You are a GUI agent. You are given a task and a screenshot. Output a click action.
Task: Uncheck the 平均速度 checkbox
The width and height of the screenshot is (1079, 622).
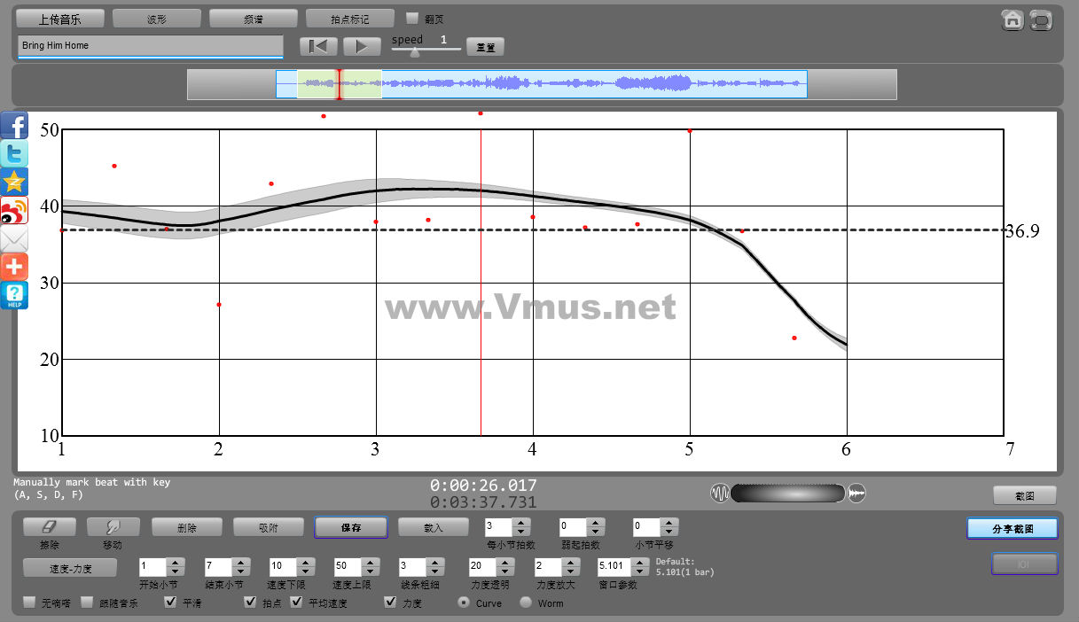[x=297, y=603]
